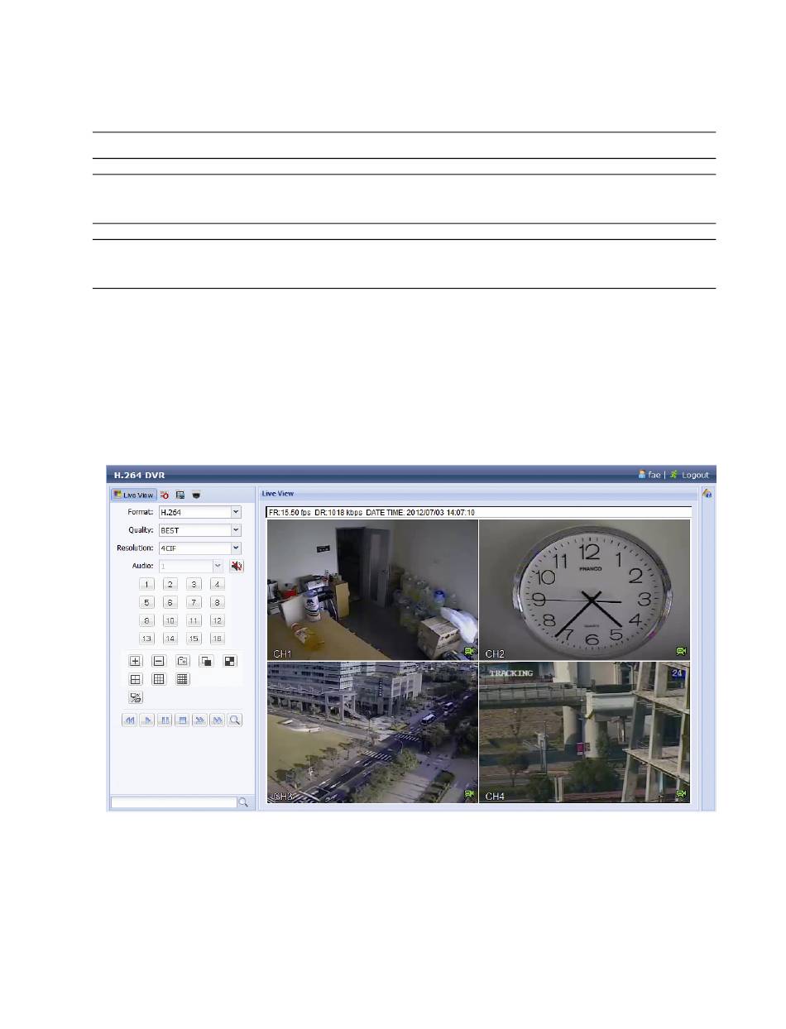The width and height of the screenshot is (786, 1029).
Task: Switch to 16-channel split view
Action: pyautogui.click(x=182, y=679)
